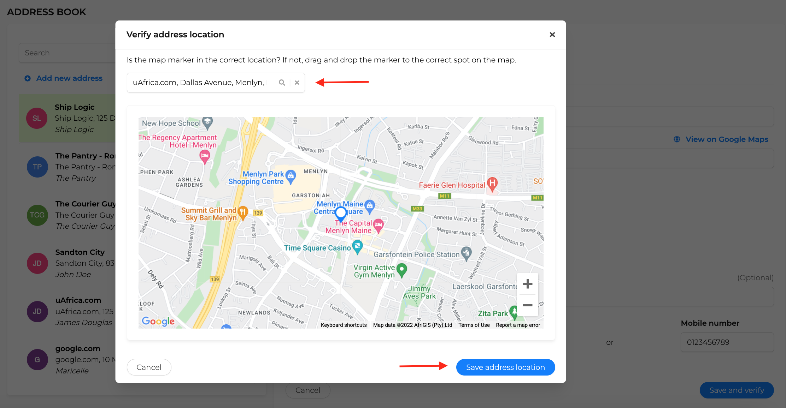
Task: Click Add new address in address book
Action: (69, 78)
